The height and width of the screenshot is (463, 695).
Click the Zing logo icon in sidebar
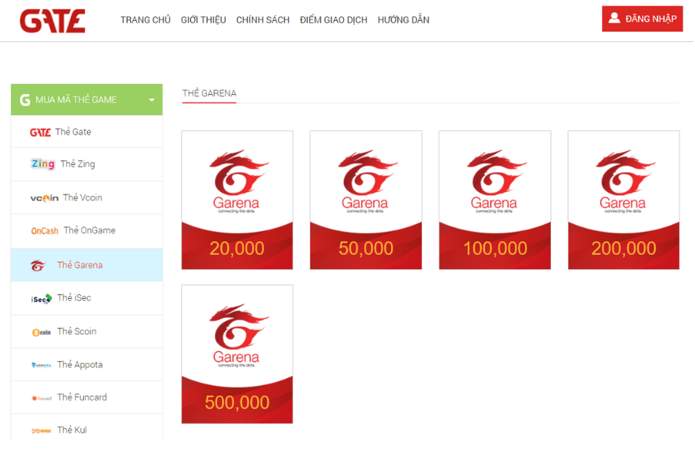click(43, 164)
